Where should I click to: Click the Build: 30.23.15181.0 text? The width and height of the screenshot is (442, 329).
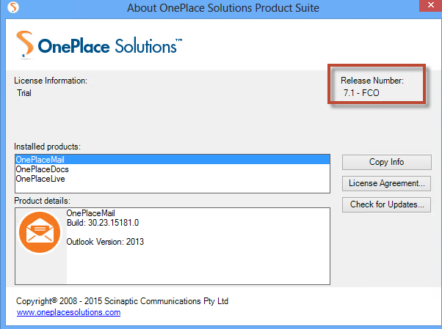point(103,223)
